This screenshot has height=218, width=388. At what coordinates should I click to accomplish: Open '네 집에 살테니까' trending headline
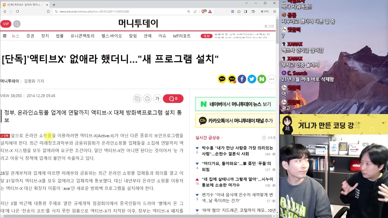[237, 182]
